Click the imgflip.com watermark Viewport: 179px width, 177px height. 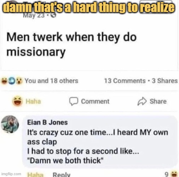[11, 174]
